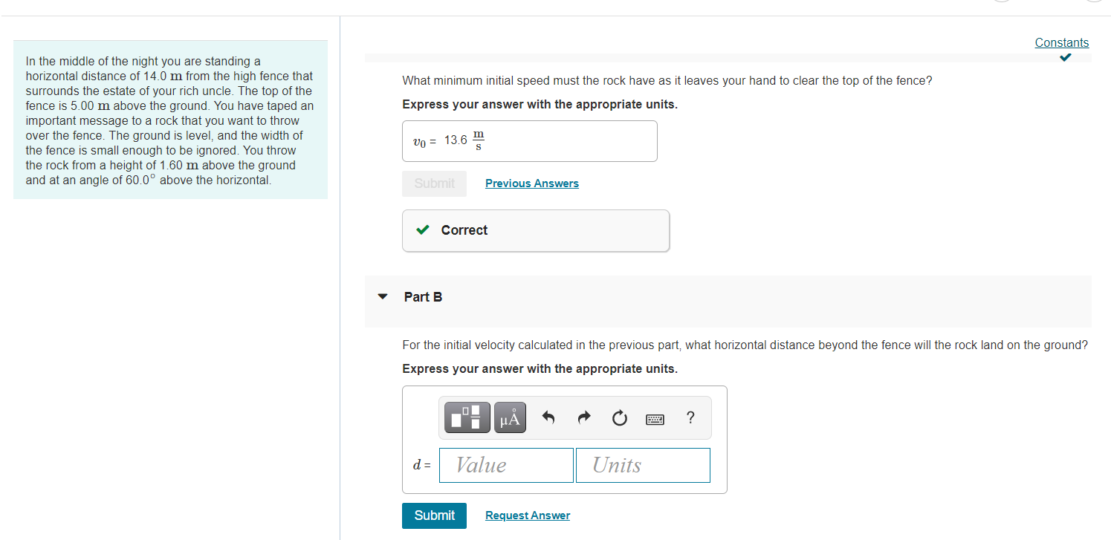Open equation editor help with the question mark
The height and width of the screenshot is (540, 1111).
[x=690, y=417]
